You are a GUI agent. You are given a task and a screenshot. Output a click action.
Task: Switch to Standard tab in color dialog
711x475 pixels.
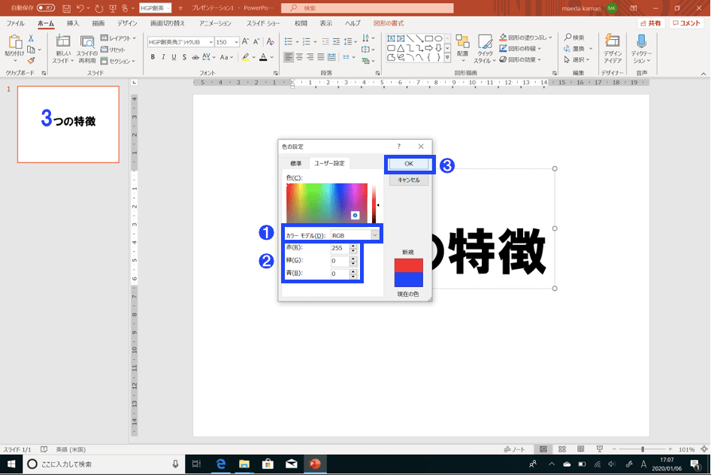[x=295, y=163]
